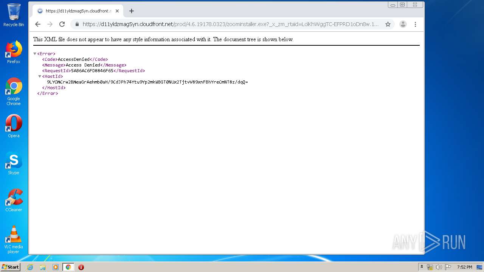Reload the cloudfront page
Image resolution: width=484 pixels, height=272 pixels.
click(x=62, y=24)
